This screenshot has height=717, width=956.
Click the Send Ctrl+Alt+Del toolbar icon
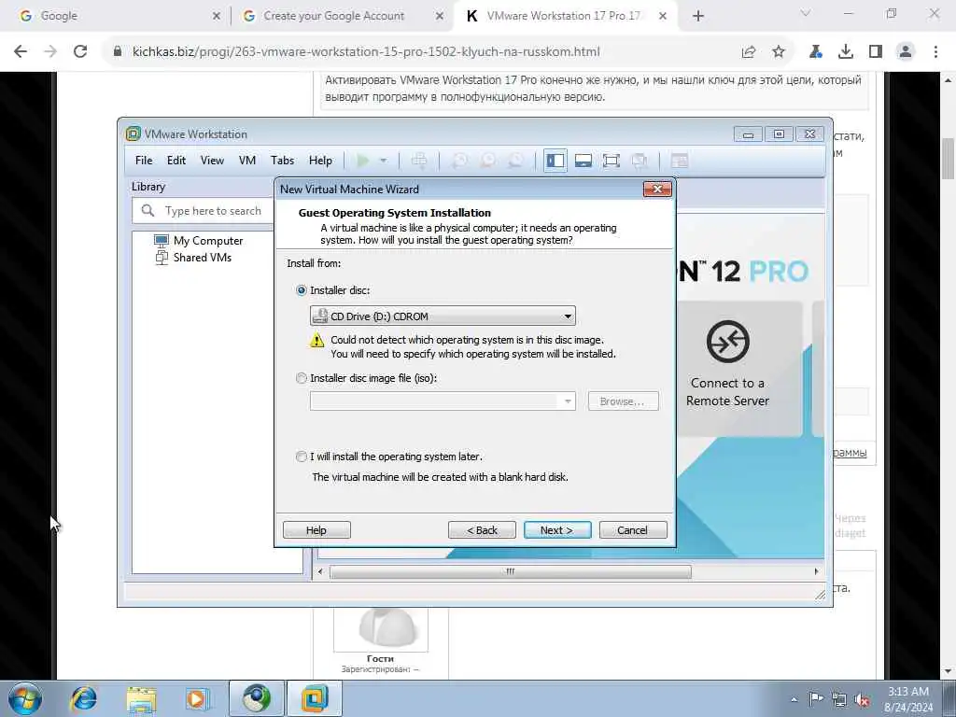tap(419, 161)
